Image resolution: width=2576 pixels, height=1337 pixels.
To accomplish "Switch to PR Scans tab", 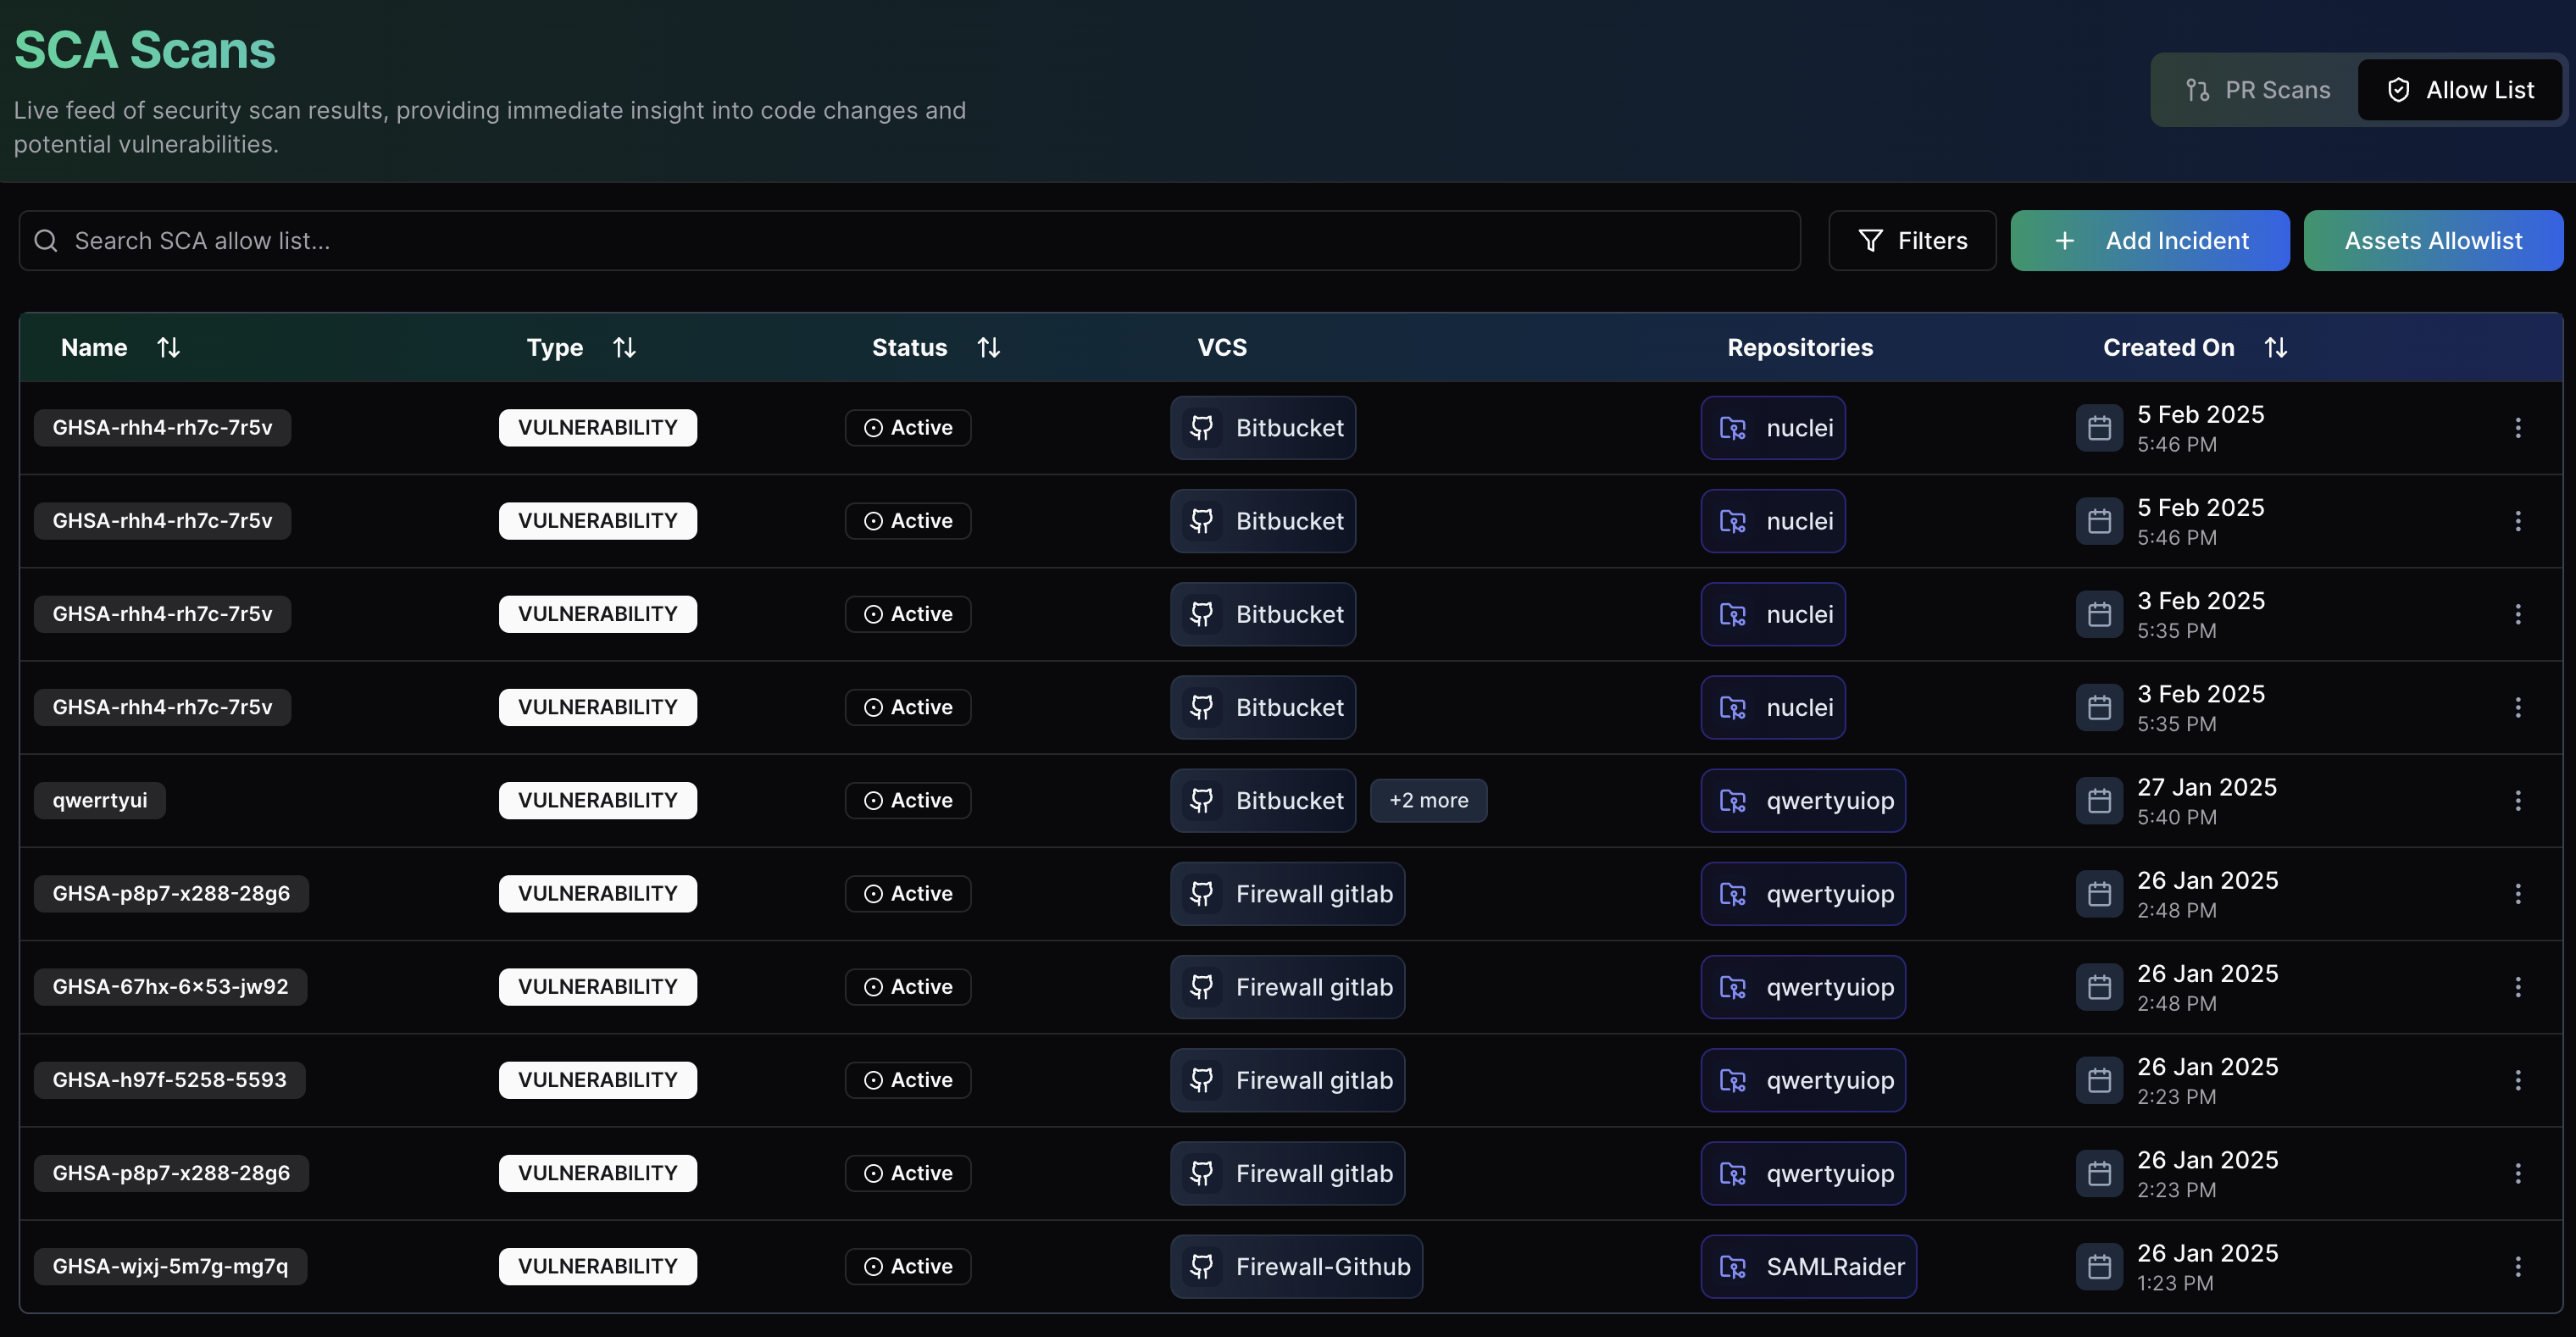I will click(2257, 90).
